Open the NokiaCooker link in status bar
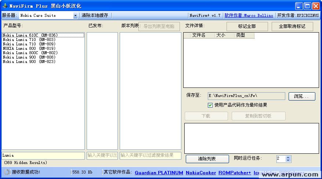The height and width of the screenshot is (179, 322). click(200, 172)
